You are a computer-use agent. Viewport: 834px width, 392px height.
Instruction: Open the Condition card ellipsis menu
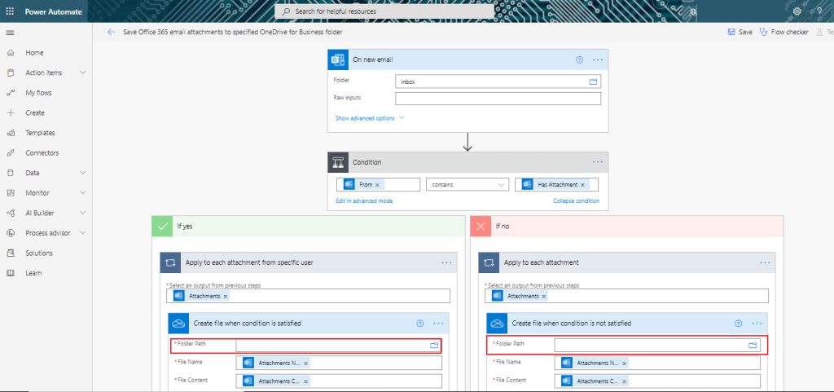(598, 162)
